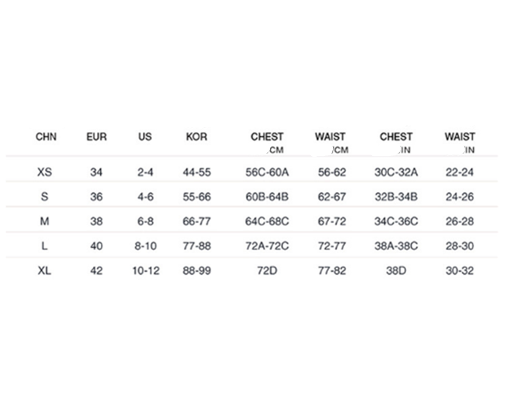Click chest inches value 38D
This screenshot has width=509, height=416.
[x=396, y=270]
